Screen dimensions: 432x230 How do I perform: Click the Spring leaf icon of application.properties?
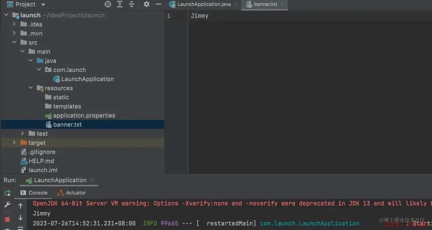point(48,116)
